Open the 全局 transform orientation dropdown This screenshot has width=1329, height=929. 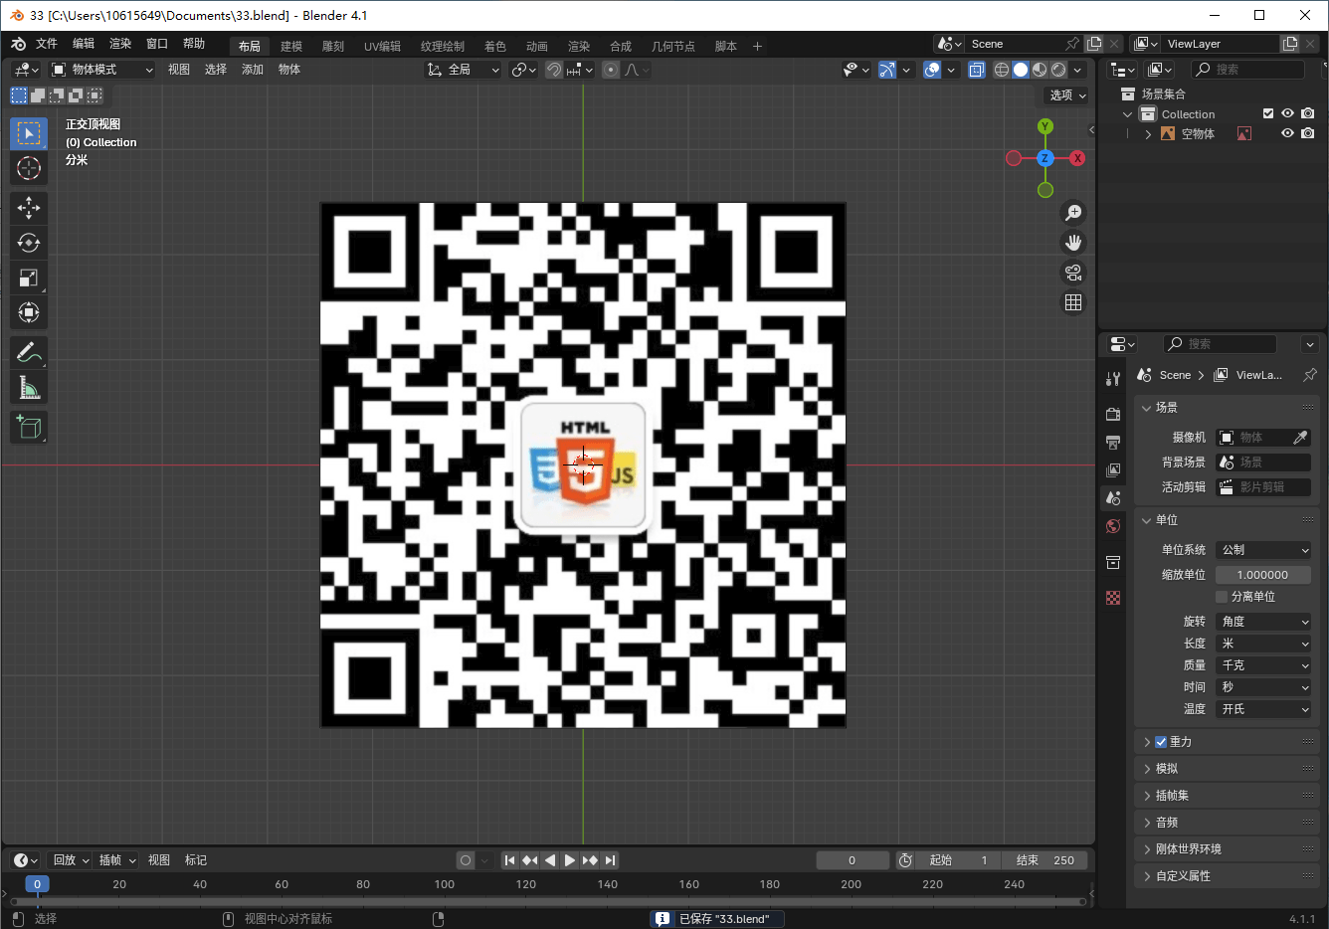464,70
